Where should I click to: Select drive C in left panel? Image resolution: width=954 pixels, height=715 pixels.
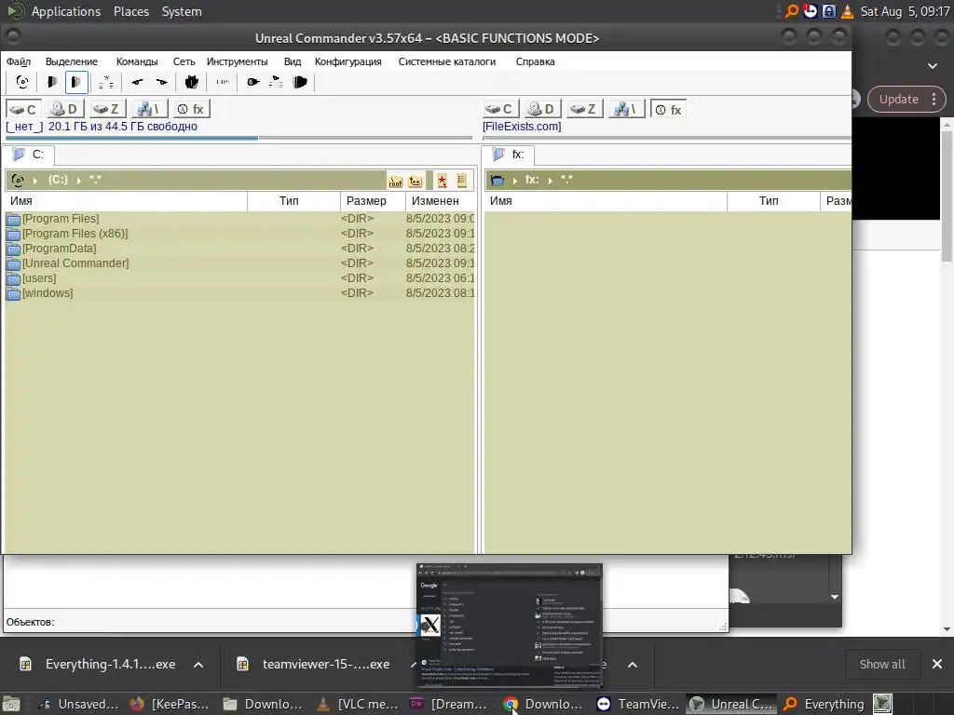[x=23, y=109]
